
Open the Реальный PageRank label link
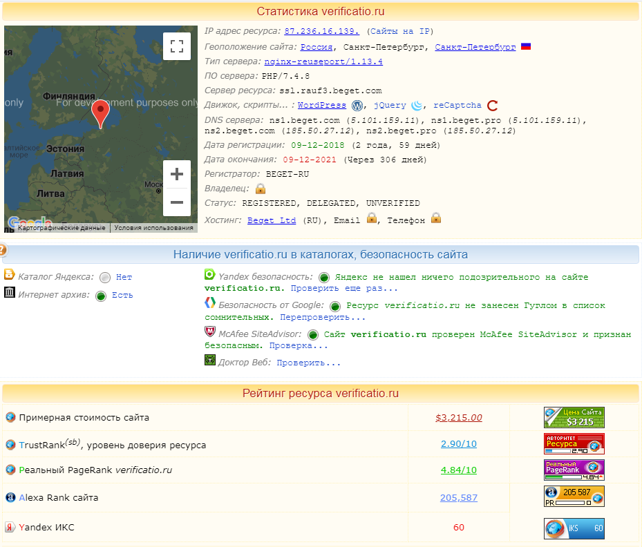95,470
